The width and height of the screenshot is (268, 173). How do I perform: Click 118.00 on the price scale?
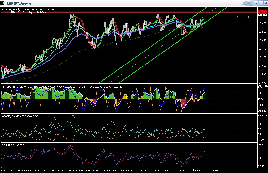tap(262, 66)
